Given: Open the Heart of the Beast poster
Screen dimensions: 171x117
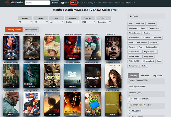Looking at the screenshot, I should click(x=11, y=76).
